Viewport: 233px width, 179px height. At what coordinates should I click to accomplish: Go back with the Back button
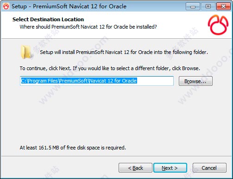click(x=135, y=168)
